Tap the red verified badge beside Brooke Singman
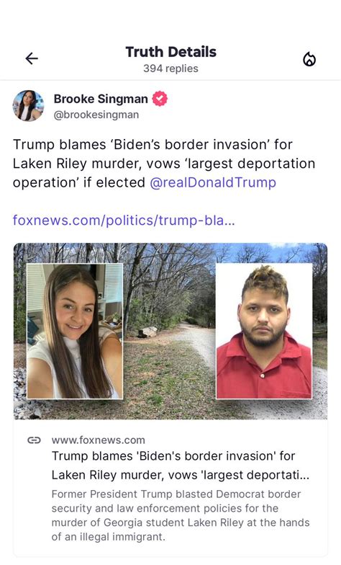 (160, 99)
